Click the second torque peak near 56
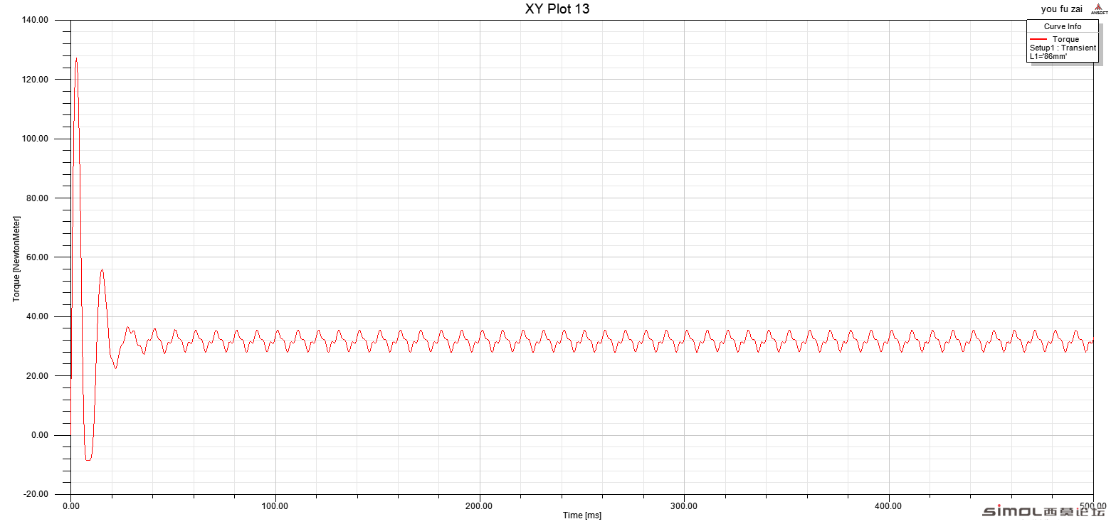 click(102, 270)
